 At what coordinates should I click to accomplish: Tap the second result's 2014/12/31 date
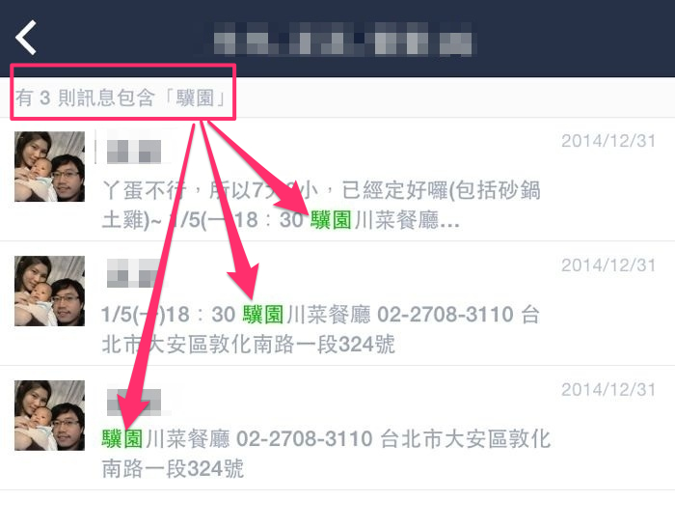[x=608, y=265]
